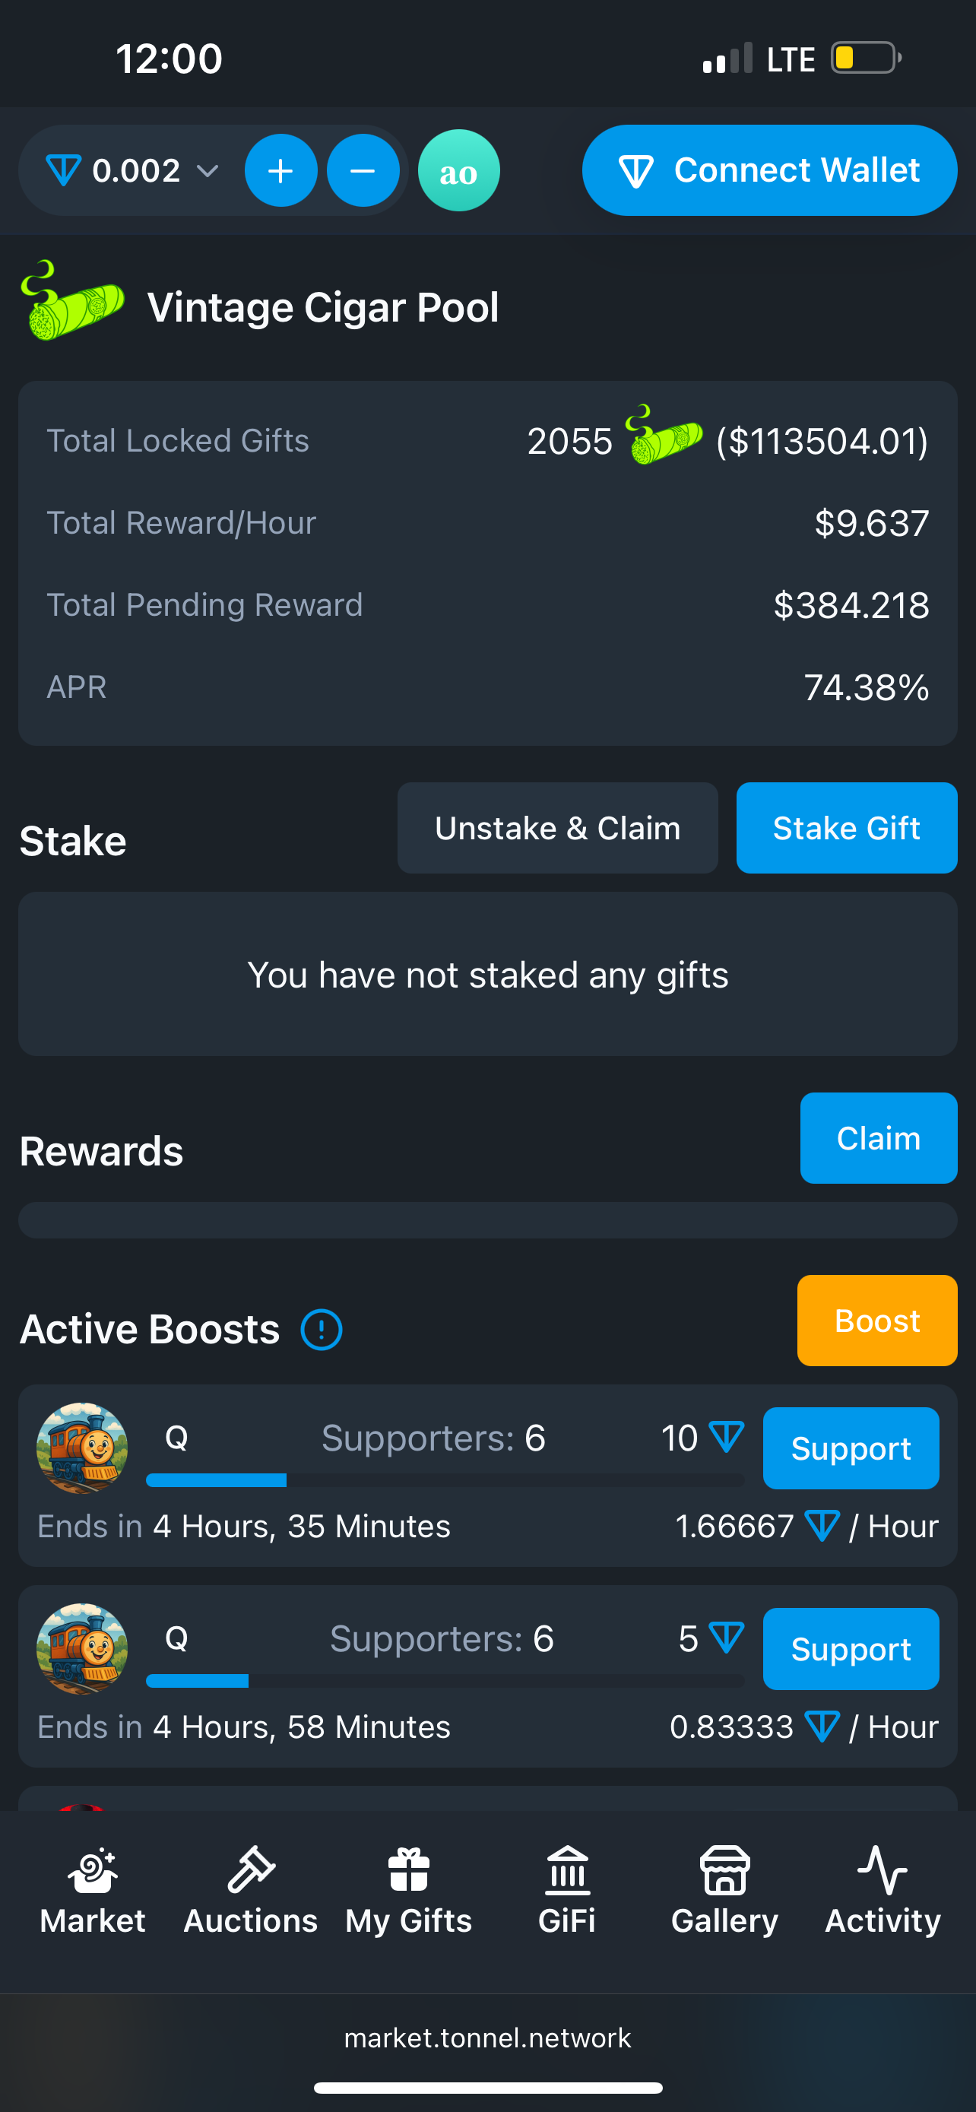Open the teal 'ao' profile avatar
Viewport: 976px width, 2112px height.
coord(459,170)
